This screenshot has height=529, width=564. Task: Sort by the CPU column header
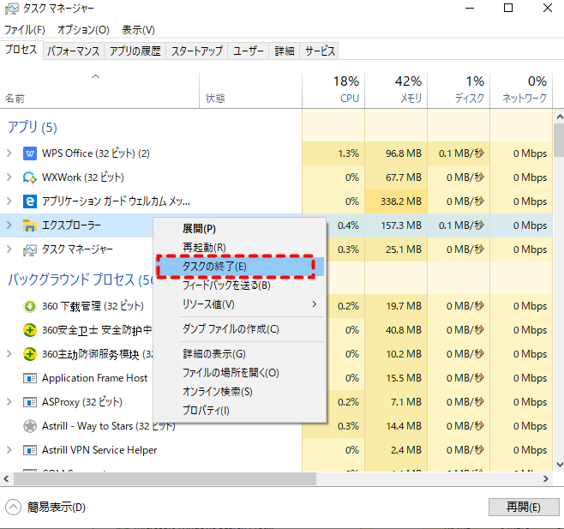333,91
